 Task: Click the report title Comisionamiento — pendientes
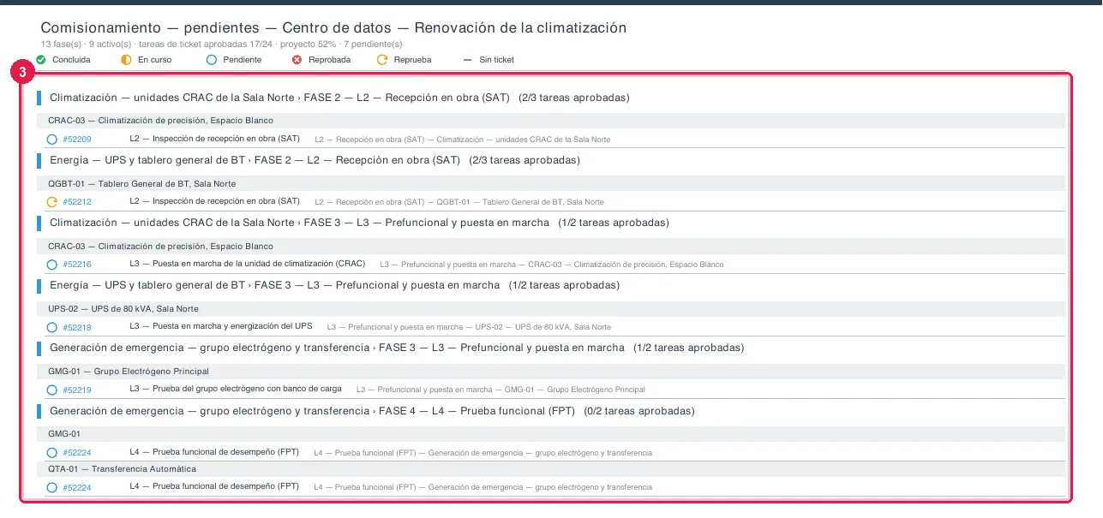click(333, 27)
